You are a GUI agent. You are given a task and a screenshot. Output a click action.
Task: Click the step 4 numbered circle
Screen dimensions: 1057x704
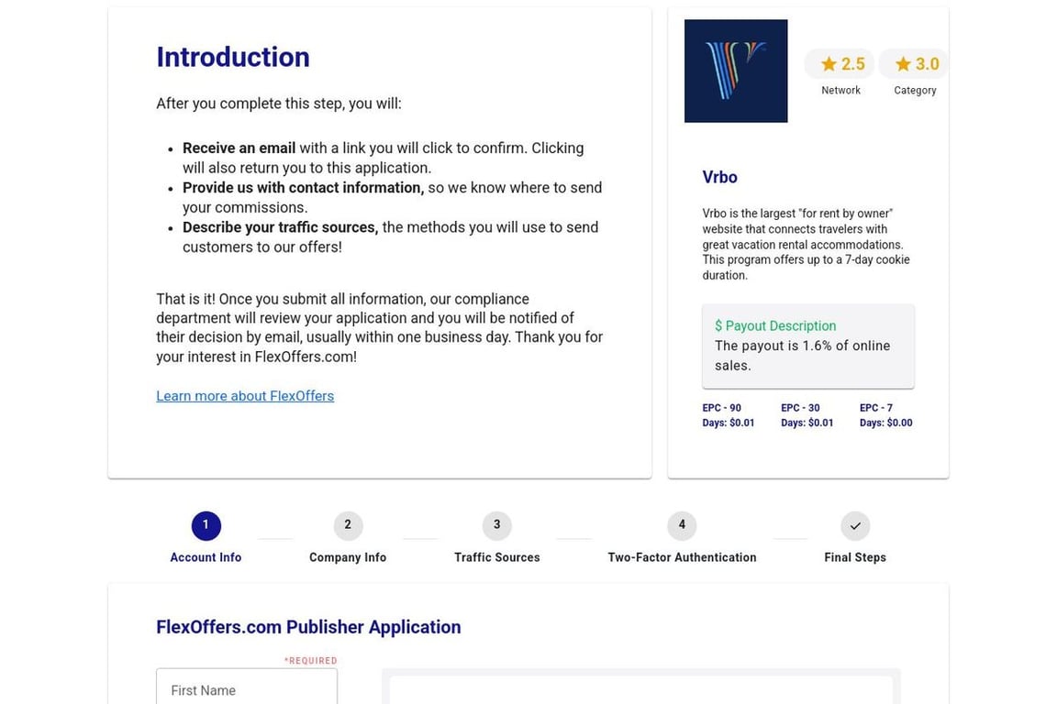click(682, 525)
